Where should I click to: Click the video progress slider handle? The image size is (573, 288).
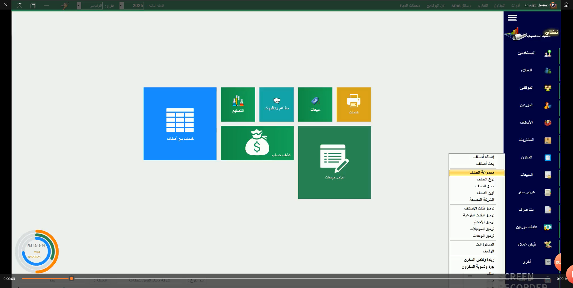point(72,278)
